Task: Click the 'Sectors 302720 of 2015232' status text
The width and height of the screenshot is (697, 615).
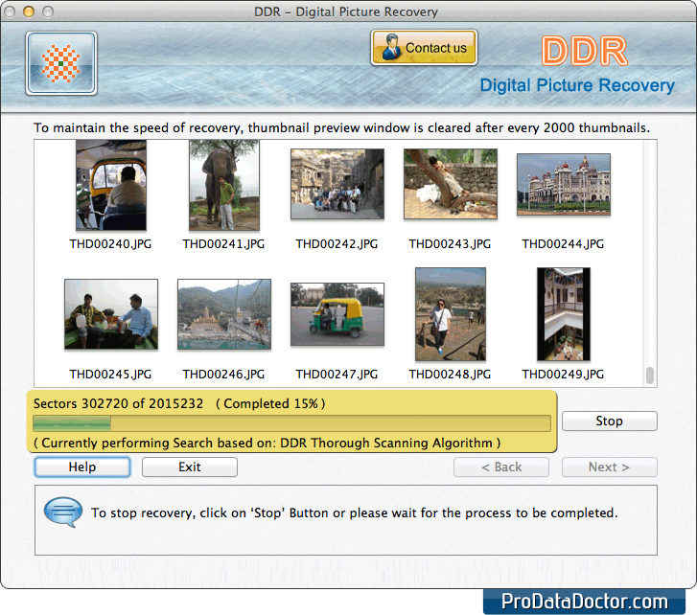Action: (118, 403)
